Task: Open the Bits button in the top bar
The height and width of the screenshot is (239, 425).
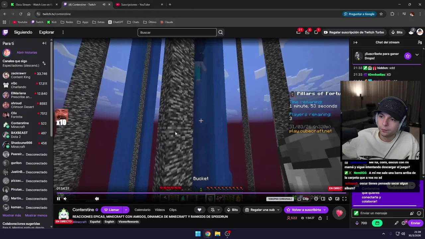Action: [397, 32]
